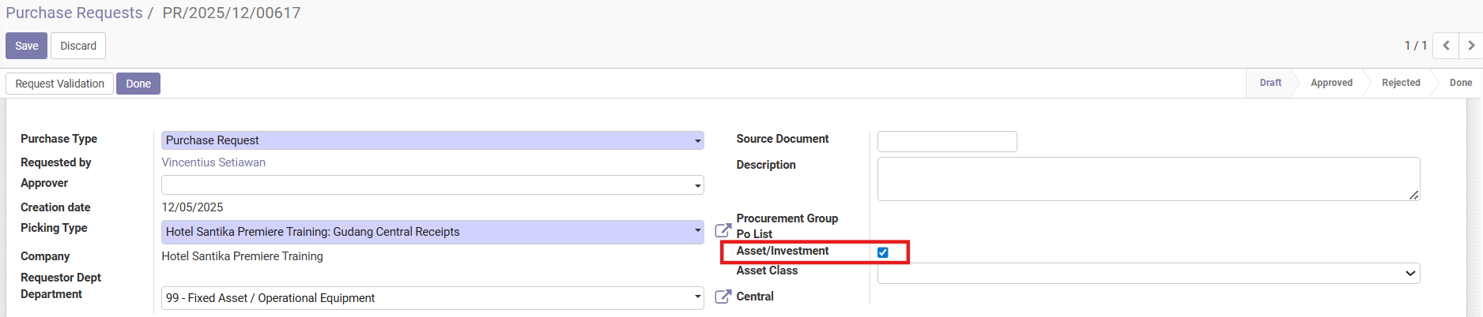The image size is (1483, 317).
Task: Open external link icon beside Department field
Action: (723, 296)
